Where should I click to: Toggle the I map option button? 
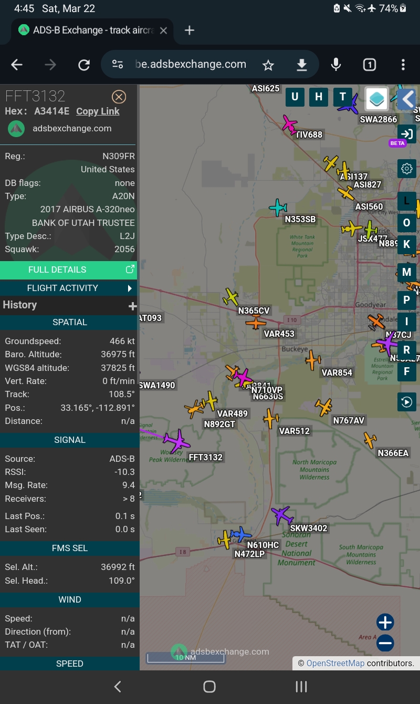[407, 322]
